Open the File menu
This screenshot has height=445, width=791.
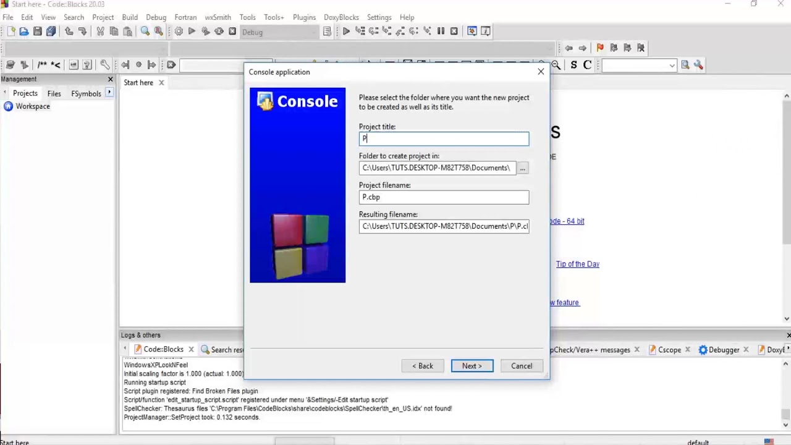[x=7, y=17]
